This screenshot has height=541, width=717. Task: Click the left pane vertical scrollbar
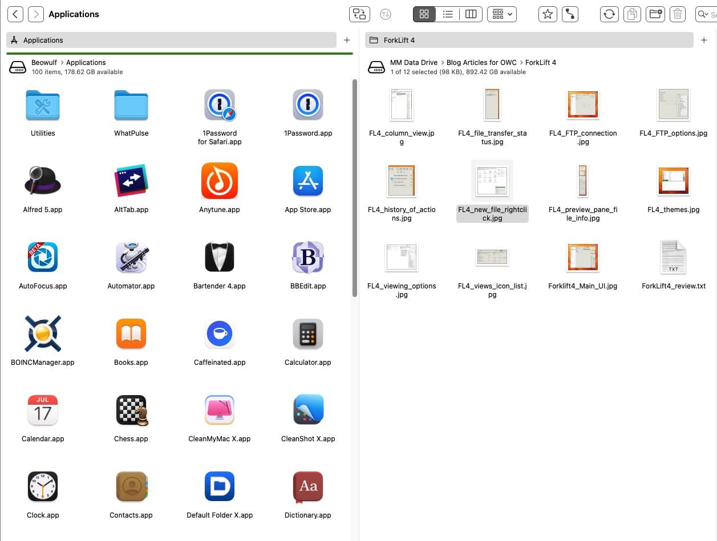(x=354, y=188)
